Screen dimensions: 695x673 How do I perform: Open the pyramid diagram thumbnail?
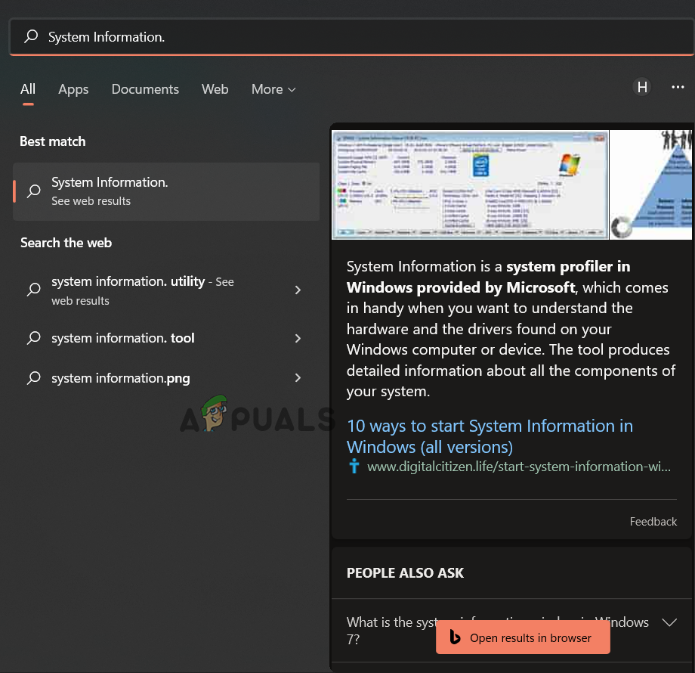point(650,185)
